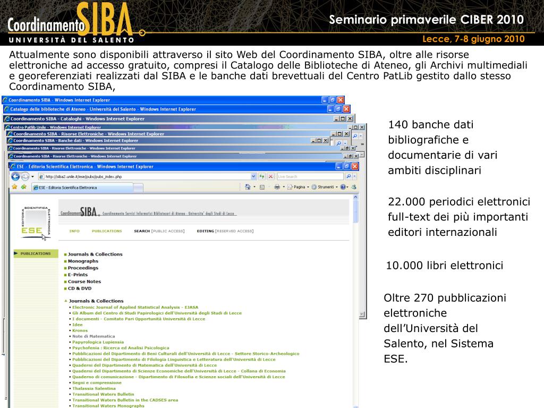Open the search provider options dropdown

pos(354,176)
